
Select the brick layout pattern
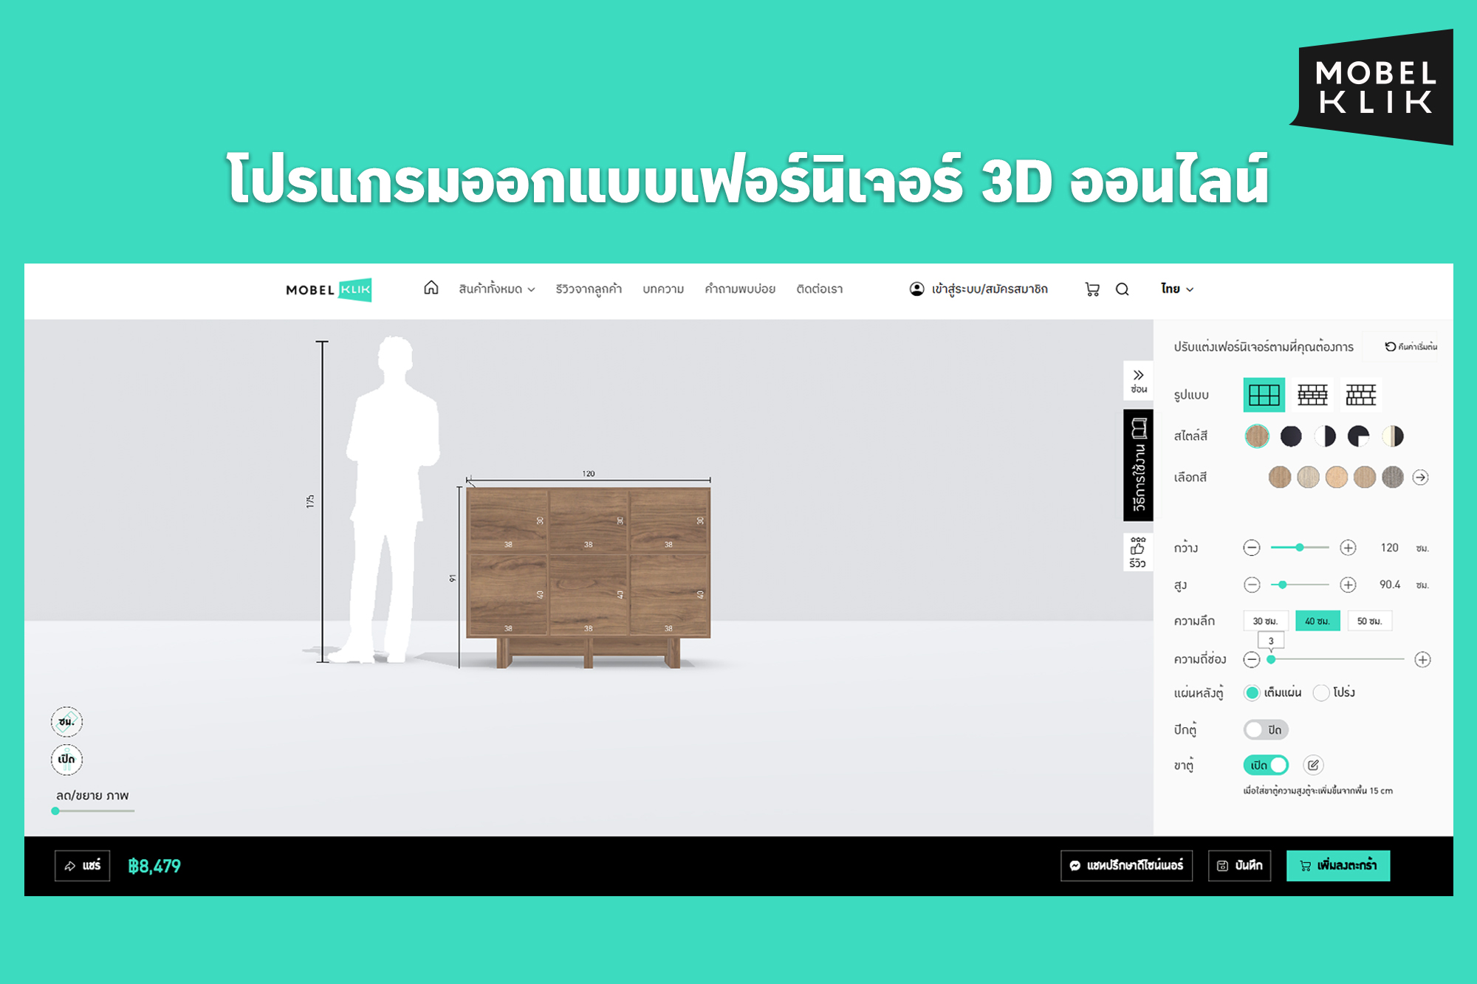click(x=1312, y=395)
